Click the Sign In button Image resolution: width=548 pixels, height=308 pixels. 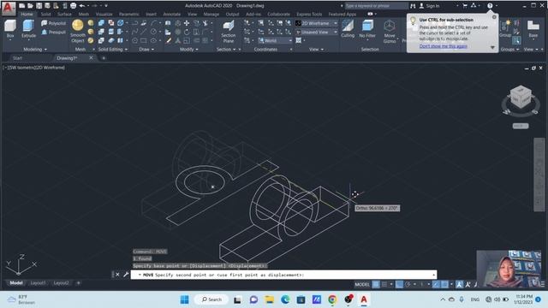coord(429,6)
